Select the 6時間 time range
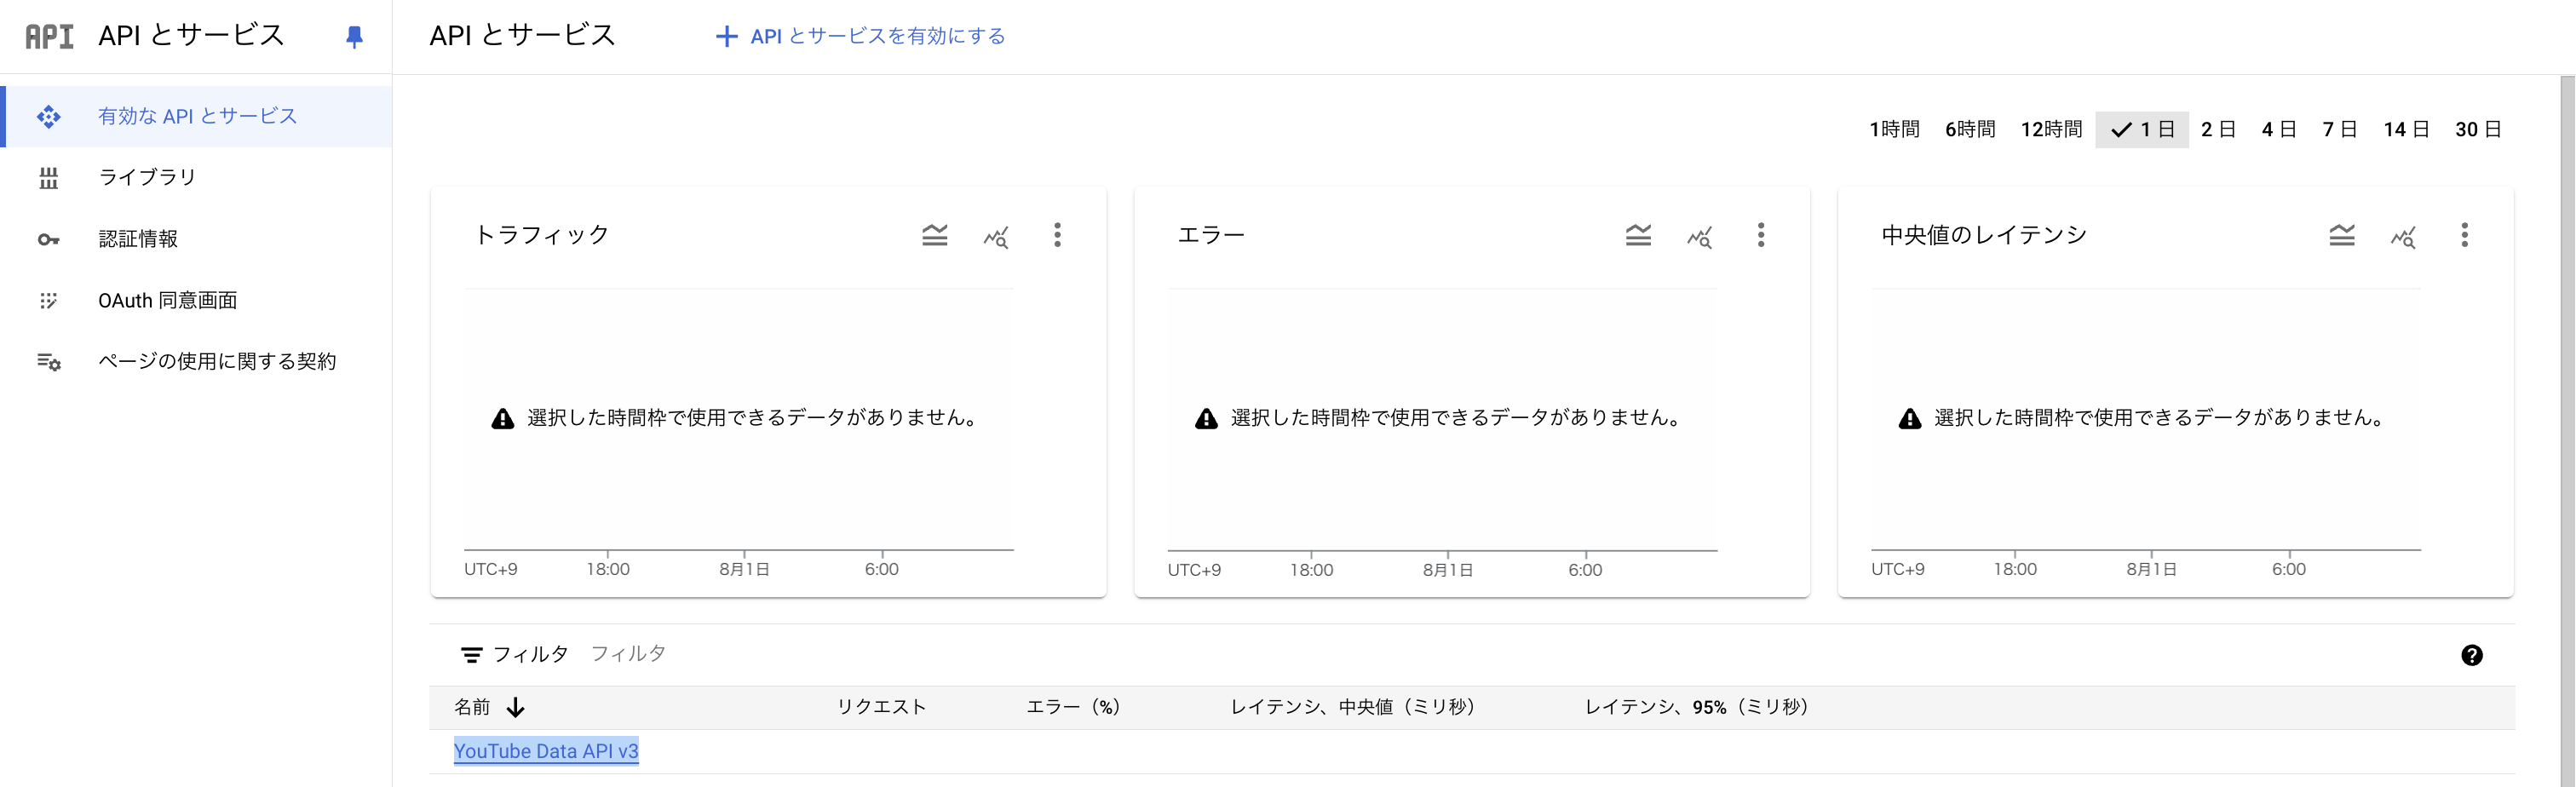 tap(1970, 130)
